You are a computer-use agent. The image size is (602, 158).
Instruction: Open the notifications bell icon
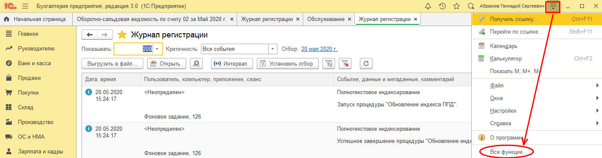(428, 6)
